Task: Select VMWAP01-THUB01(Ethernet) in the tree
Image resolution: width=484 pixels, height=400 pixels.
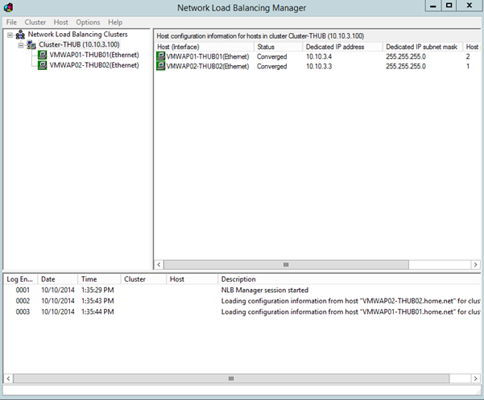Action: pyautogui.click(x=94, y=55)
